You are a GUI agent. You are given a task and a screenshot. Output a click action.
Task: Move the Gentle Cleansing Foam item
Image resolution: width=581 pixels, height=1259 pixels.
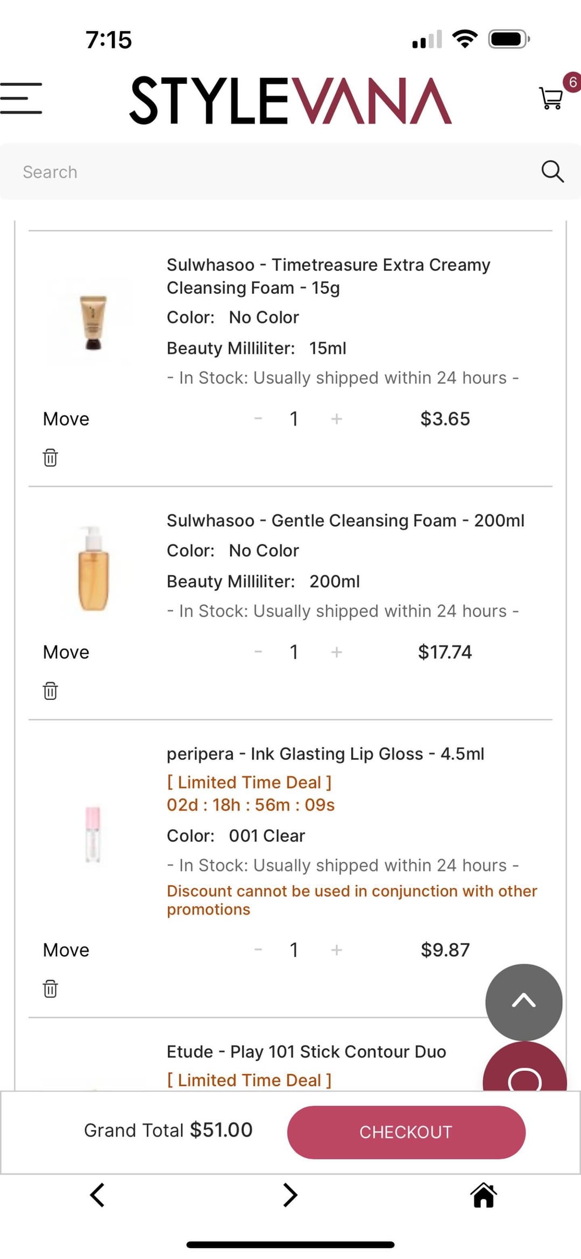click(66, 652)
